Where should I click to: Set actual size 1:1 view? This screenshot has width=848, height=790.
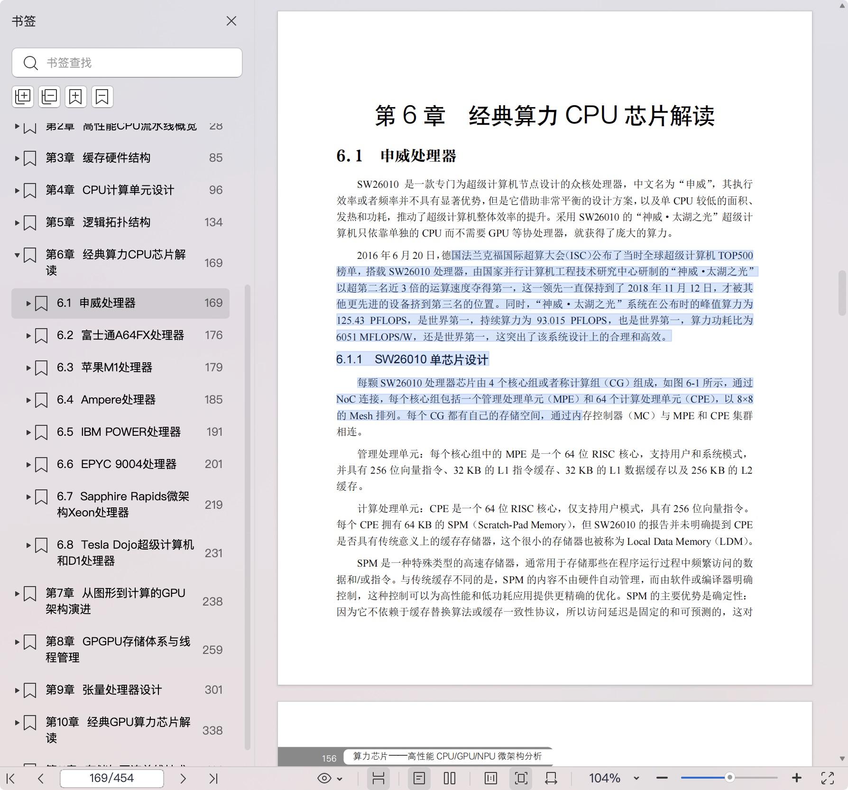click(x=491, y=778)
